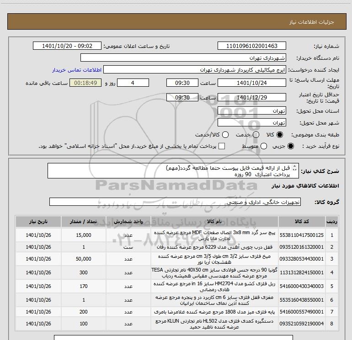
Task: Click the item name پیچ سر گرد 3x8 mm
Action: 214,235
